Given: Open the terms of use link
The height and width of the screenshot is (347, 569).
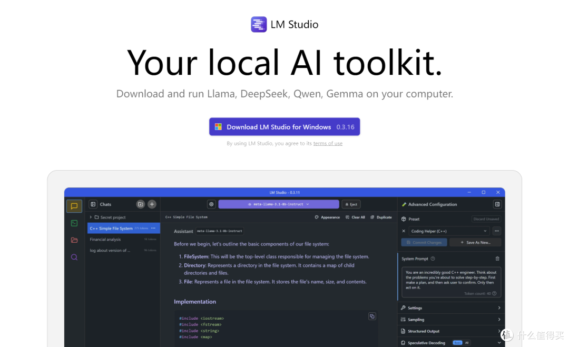Looking at the screenshot, I should (x=328, y=143).
